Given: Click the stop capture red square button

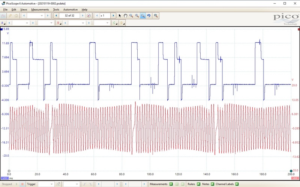Looking at the screenshot, I should [22, 184].
